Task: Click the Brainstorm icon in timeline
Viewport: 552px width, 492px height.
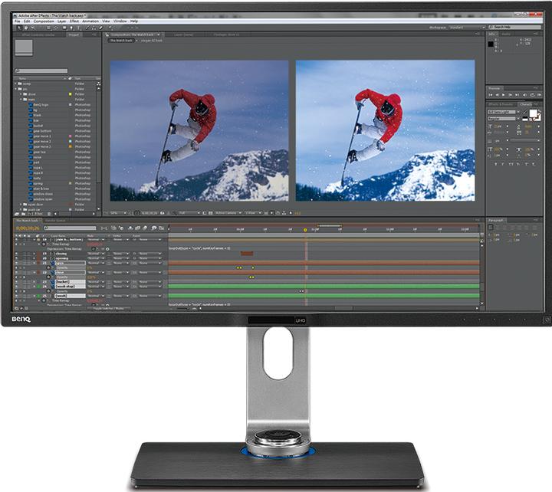Action: [x=153, y=228]
